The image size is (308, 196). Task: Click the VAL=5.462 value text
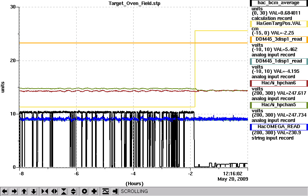(x=283, y=49)
